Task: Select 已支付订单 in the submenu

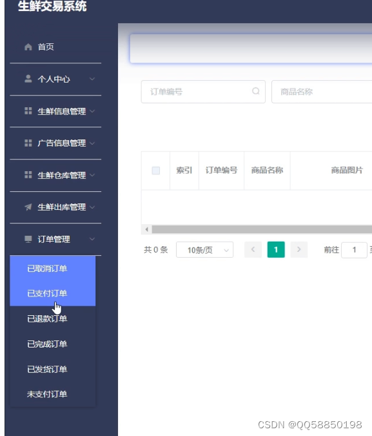Action: pos(53,294)
